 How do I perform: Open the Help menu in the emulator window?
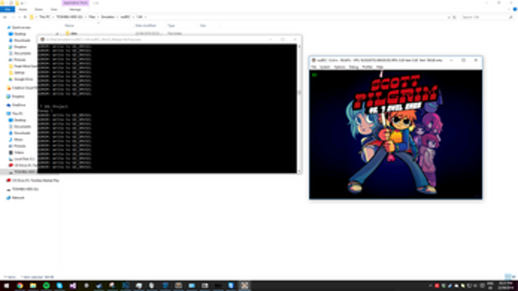(379, 67)
